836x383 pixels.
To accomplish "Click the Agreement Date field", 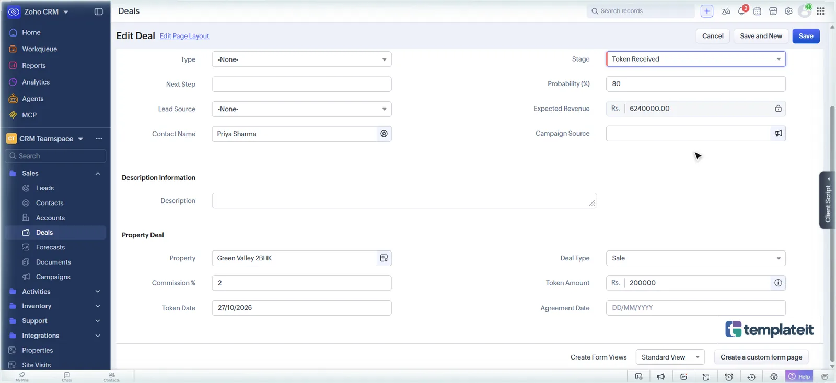I will tap(695, 308).
